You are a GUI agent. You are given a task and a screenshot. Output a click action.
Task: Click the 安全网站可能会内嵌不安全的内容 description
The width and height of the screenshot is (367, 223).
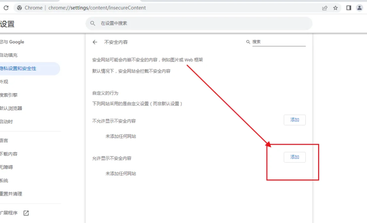(147, 60)
